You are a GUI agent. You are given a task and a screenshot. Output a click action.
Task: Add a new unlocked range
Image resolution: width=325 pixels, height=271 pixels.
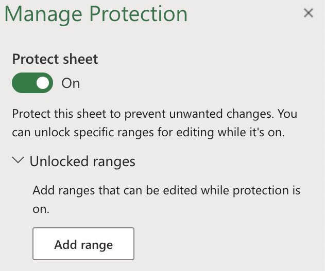(83, 244)
